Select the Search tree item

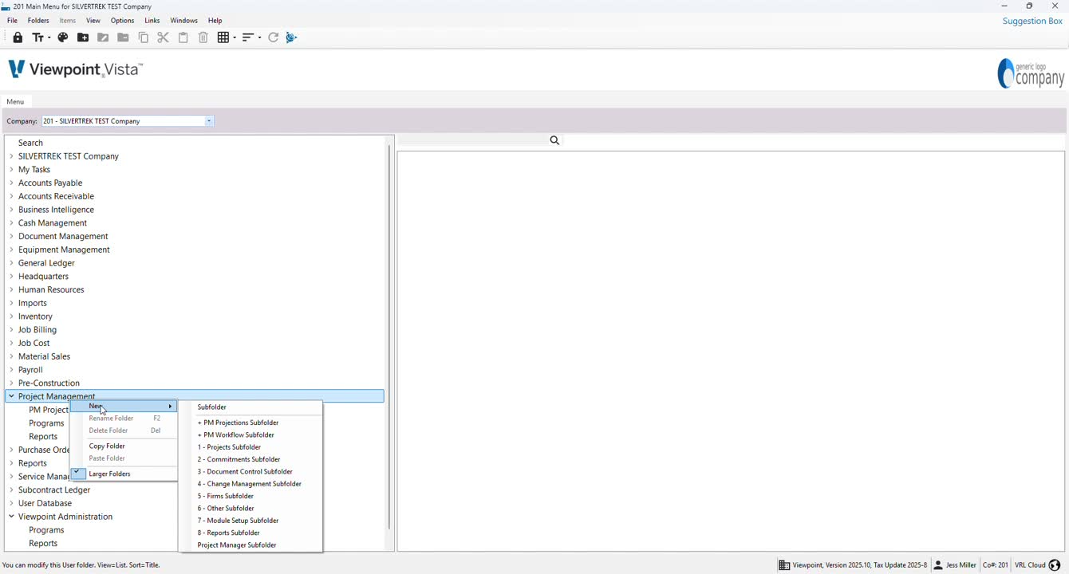[x=30, y=143]
